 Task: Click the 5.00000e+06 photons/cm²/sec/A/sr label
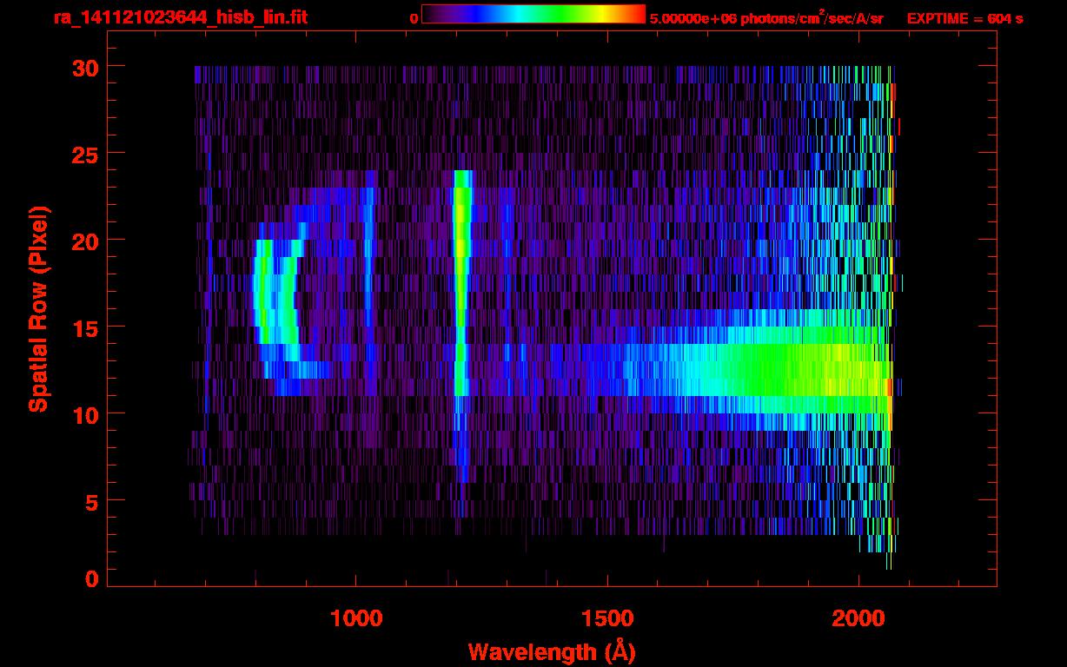766,17
